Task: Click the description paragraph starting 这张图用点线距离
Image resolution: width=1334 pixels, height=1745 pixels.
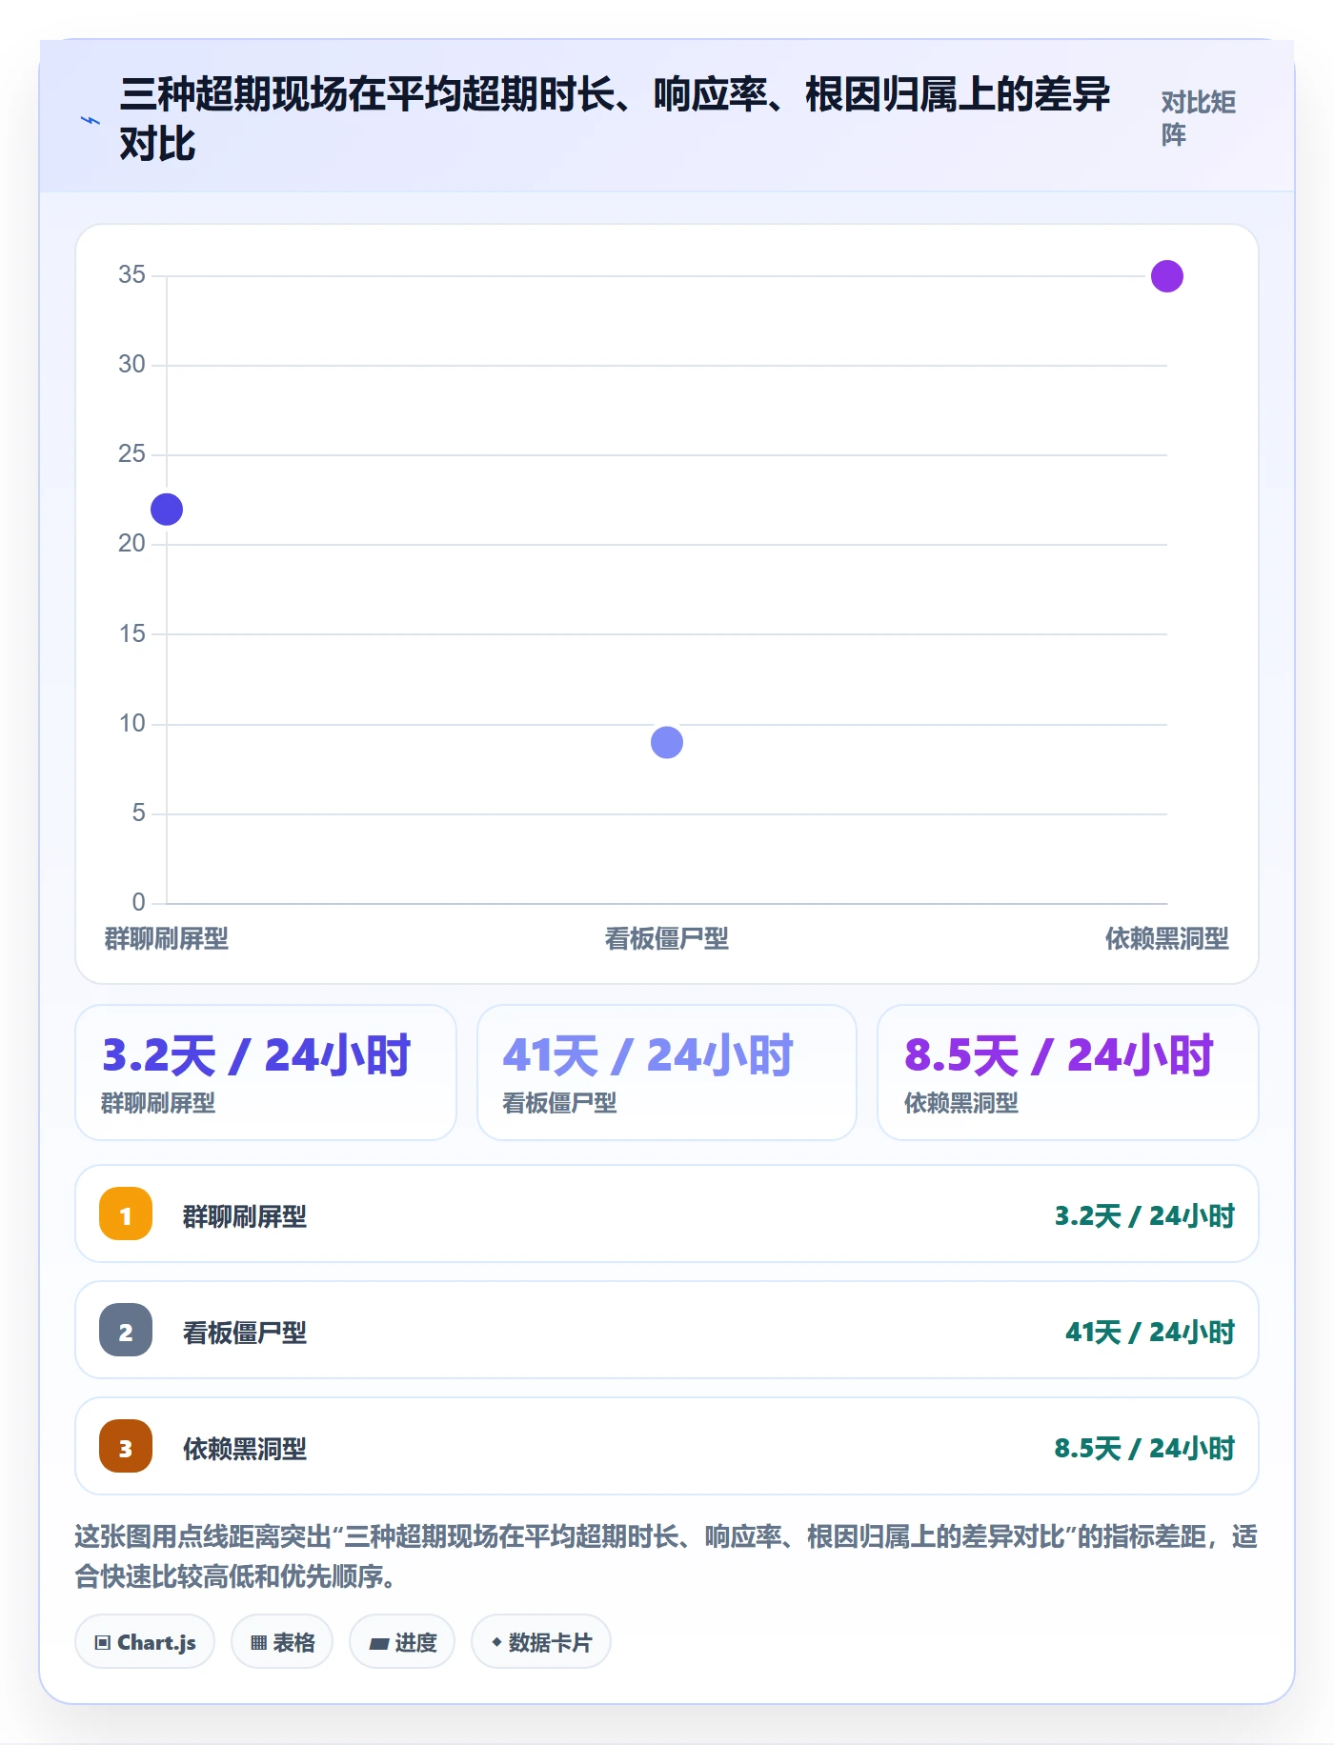Action: pos(667,1556)
